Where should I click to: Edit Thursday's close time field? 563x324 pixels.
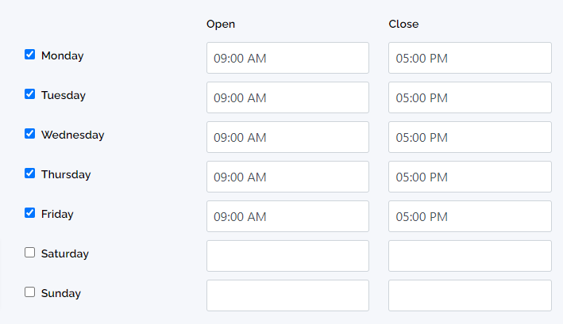469,177
